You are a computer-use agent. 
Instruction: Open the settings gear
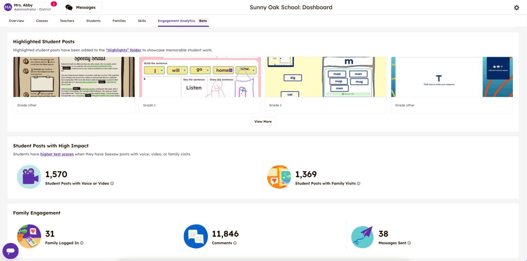[x=516, y=7]
